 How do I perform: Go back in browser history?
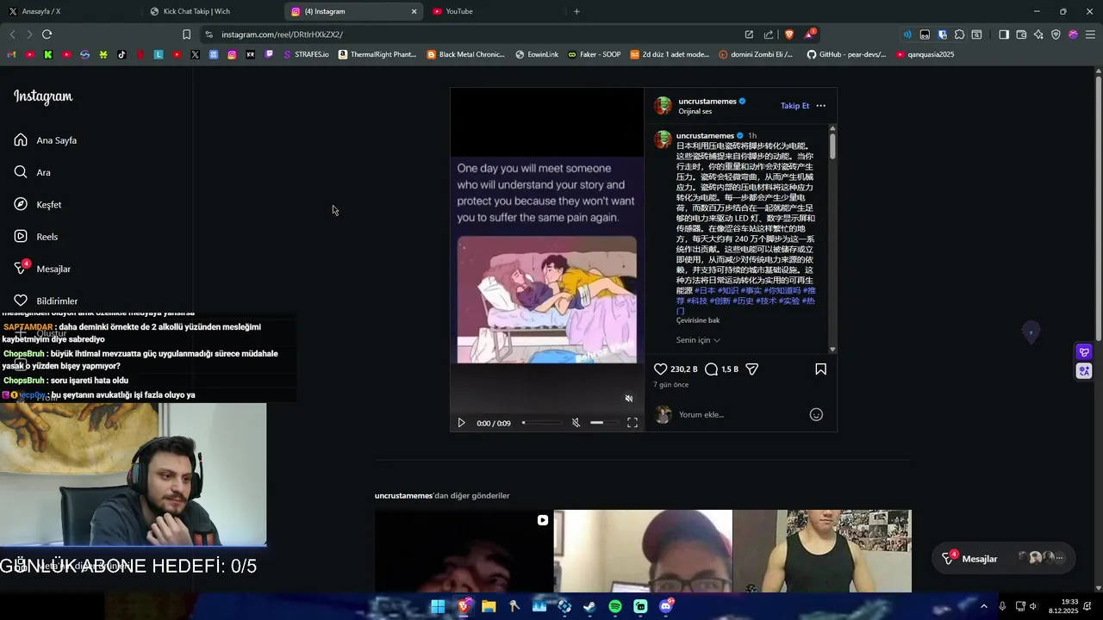tap(12, 34)
